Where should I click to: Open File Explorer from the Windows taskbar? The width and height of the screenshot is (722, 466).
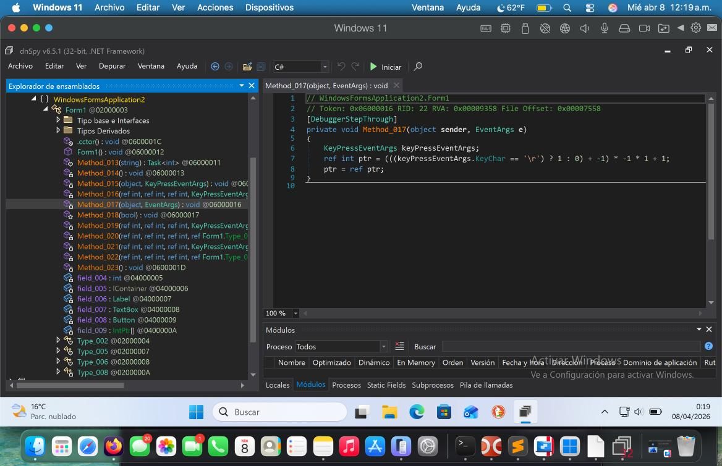tap(389, 412)
